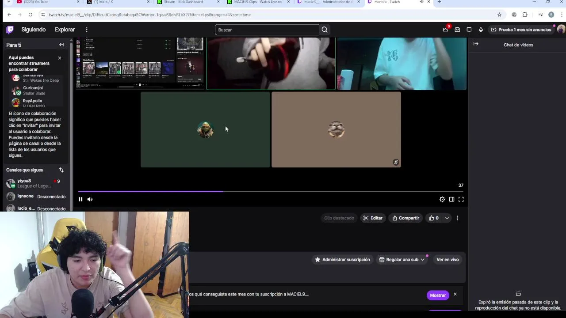The height and width of the screenshot is (318, 566).
Task: Switch to MACIEL9 Clips browser tab
Action: 259,2
